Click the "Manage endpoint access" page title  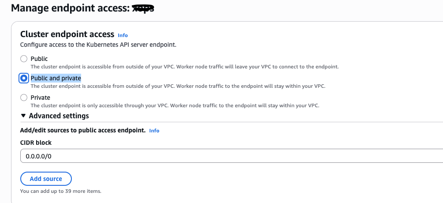(x=71, y=8)
